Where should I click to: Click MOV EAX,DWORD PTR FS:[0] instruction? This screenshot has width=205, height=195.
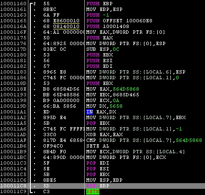click(x=125, y=32)
